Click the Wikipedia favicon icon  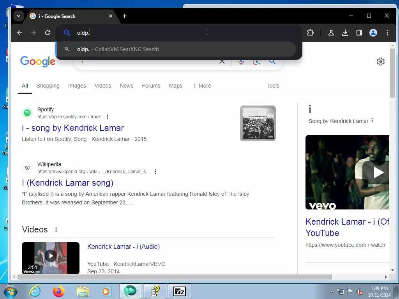[27, 168]
